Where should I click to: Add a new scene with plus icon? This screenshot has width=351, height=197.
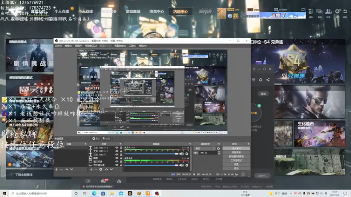pos(57,169)
